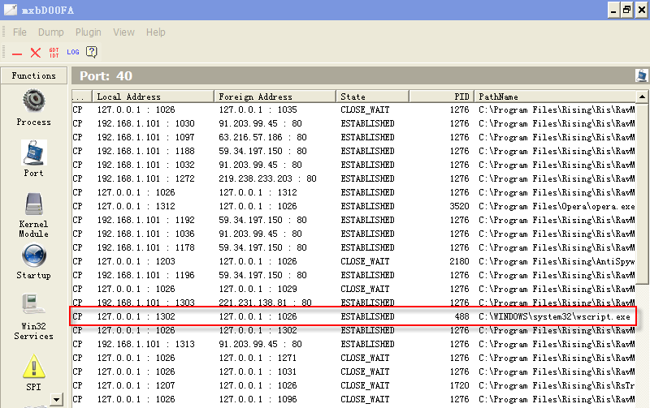Click the app icon in title bar
The image size is (650, 408).
[x=11, y=10]
